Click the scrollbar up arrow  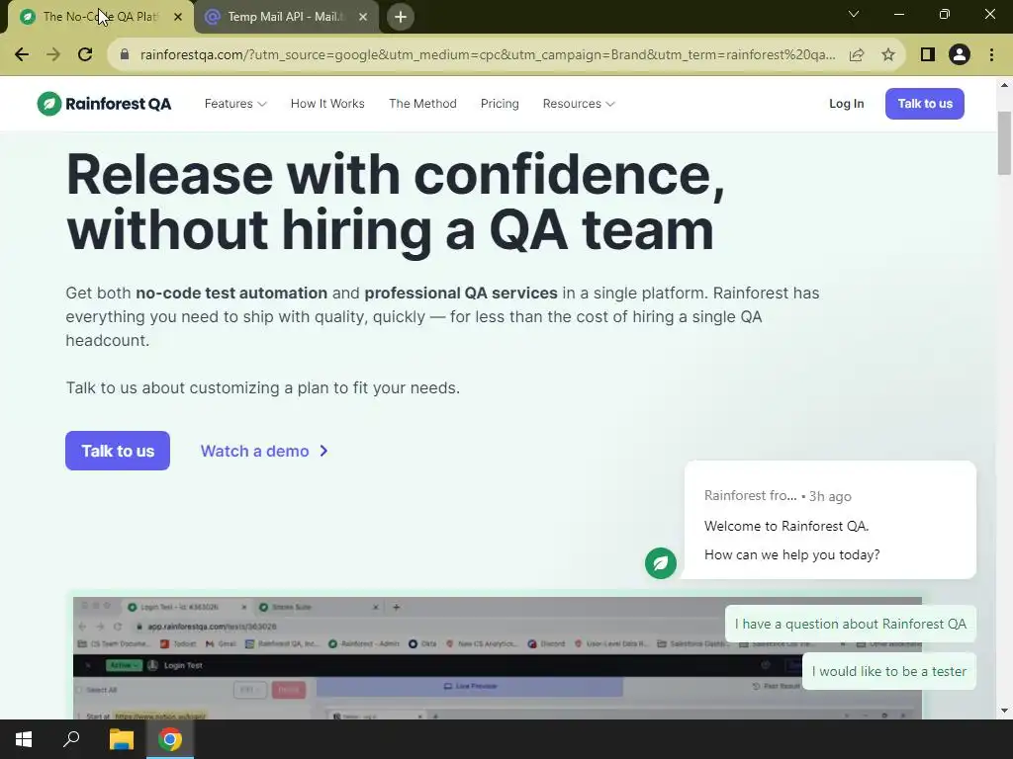1004,85
